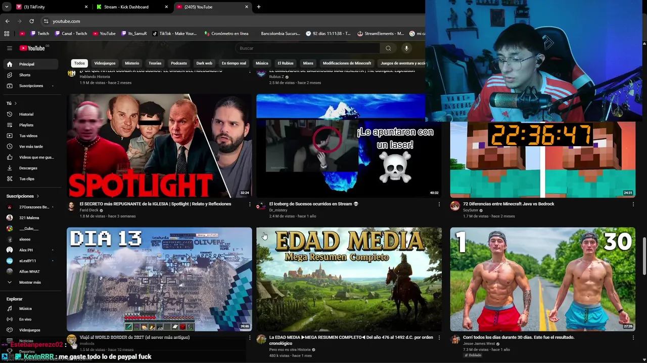Image resolution: width=647 pixels, height=363 pixels.
Task: Expand the Tú section chevron
Action: click(15, 103)
